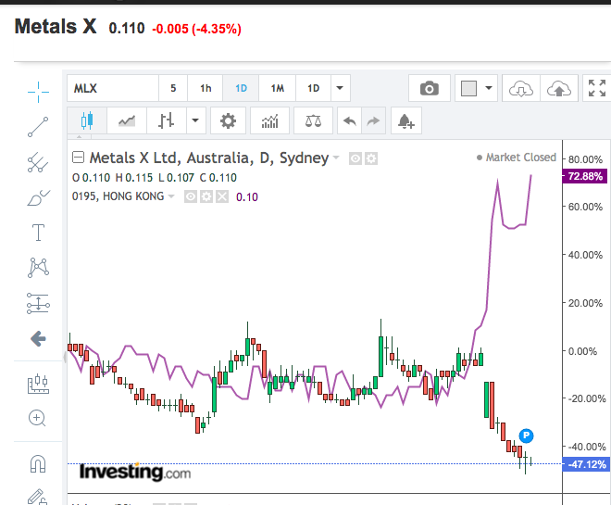Hide the 0195 Hong Kong comparison line
611x505 pixels.
tap(190, 197)
